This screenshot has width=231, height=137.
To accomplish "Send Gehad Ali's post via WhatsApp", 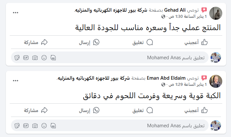I will point(89,42).
